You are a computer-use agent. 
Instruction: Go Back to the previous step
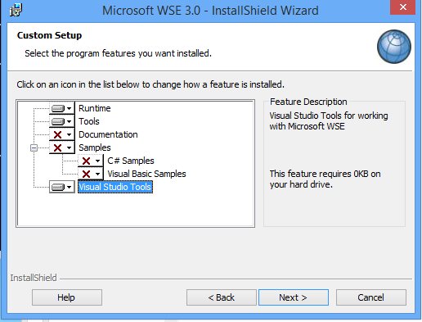click(222, 297)
